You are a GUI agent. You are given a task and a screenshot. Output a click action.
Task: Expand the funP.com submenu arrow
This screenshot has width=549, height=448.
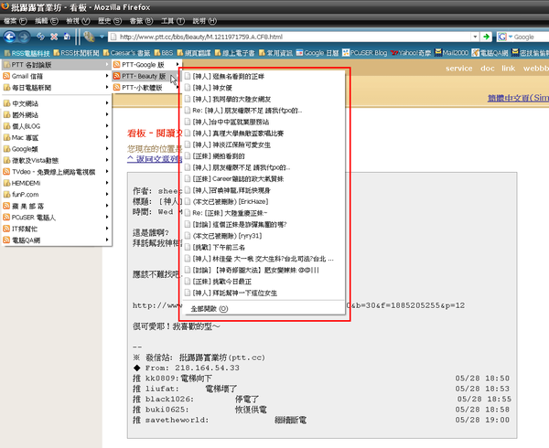106,195
